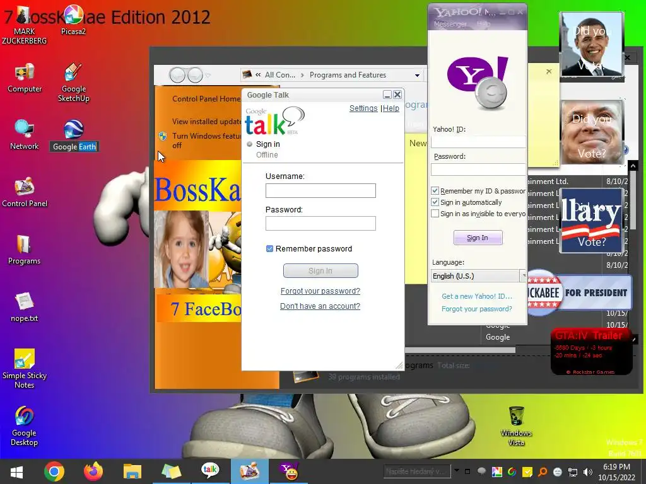Image resolution: width=646 pixels, height=484 pixels.
Task: Open File Explorer from the taskbar
Action: (132, 471)
